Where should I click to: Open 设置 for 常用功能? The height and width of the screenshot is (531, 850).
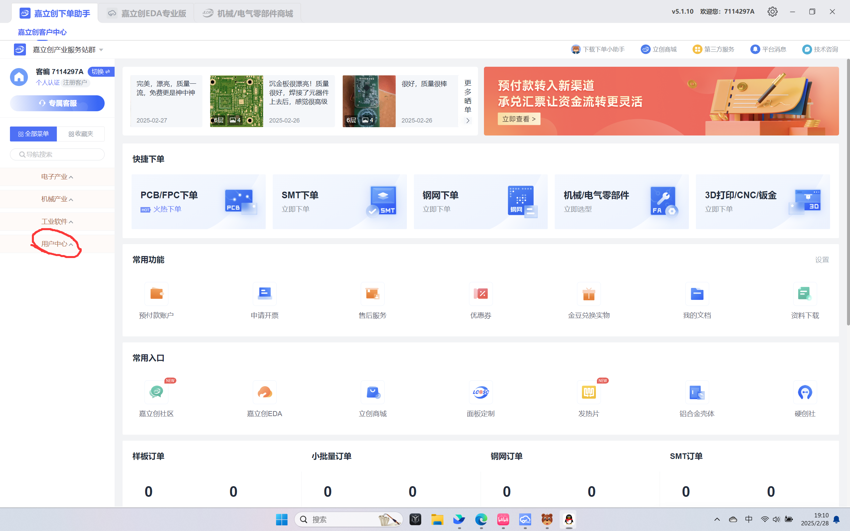822,260
